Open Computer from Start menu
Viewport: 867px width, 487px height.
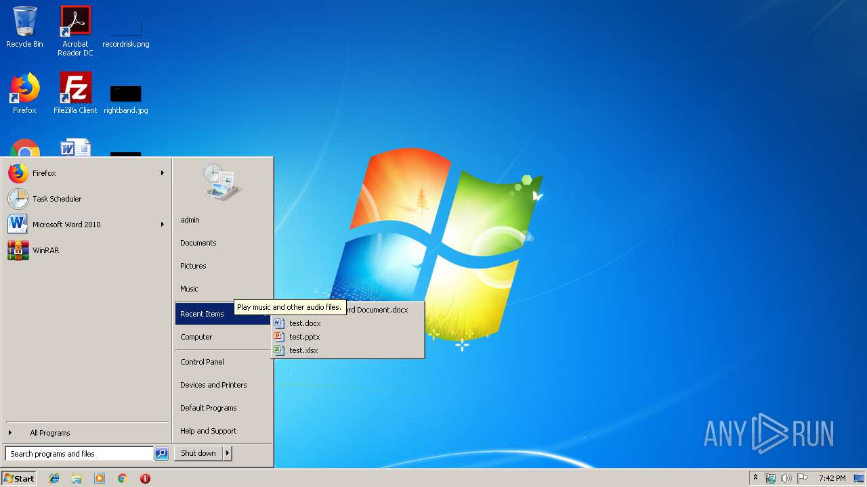[x=223, y=337]
